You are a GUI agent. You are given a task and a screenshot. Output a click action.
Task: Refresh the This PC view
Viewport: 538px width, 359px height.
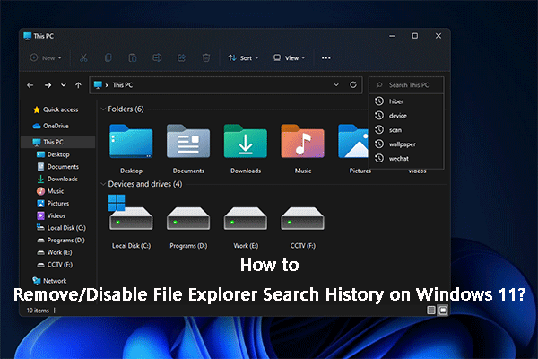pos(353,85)
